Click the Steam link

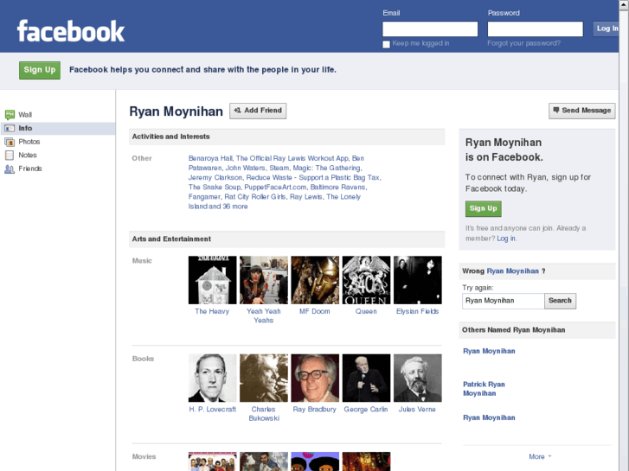(279, 168)
